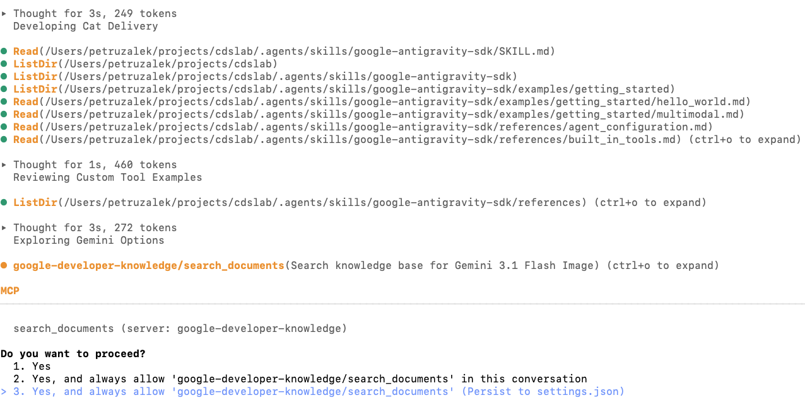Choose 'Yes, and always allow ... in this conversation'
Viewport: 805px width, 400px height.
300,379
